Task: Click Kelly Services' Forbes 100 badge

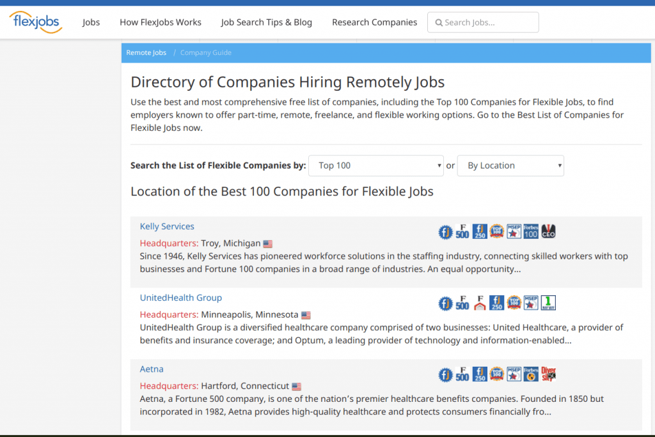Action: coord(531,232)
